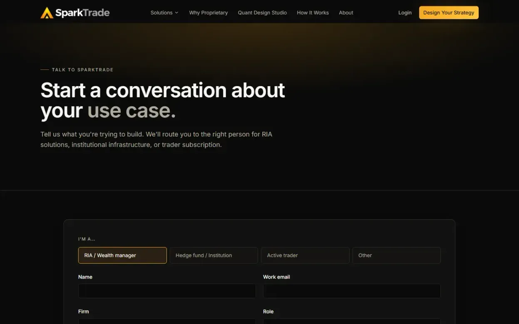Select the Active trader option

[x=305, y=255]
